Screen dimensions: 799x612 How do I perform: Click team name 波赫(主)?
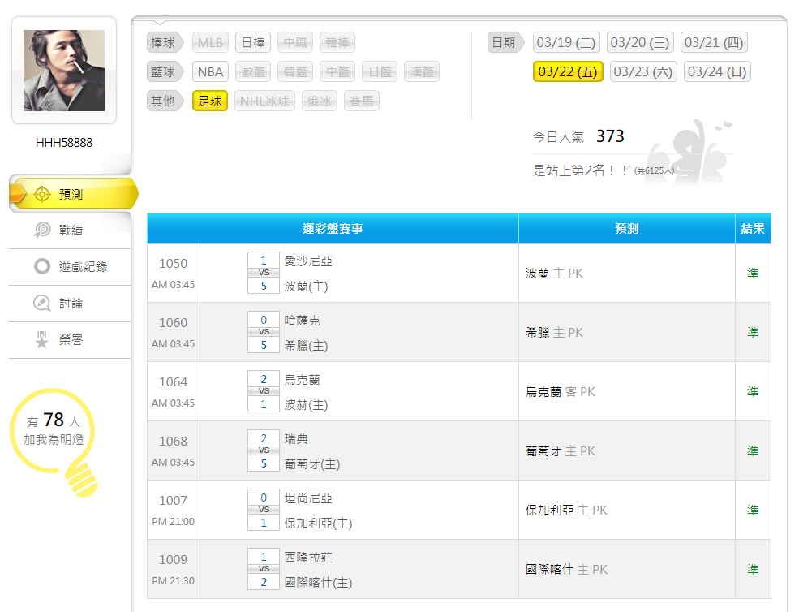(306, 405)
